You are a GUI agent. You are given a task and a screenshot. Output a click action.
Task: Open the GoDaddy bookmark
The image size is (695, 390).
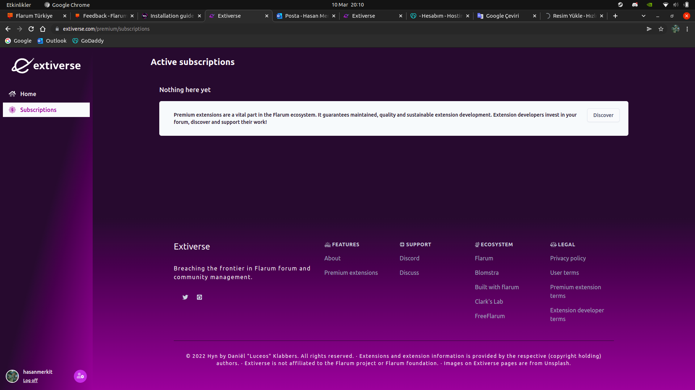pos(88,41)
